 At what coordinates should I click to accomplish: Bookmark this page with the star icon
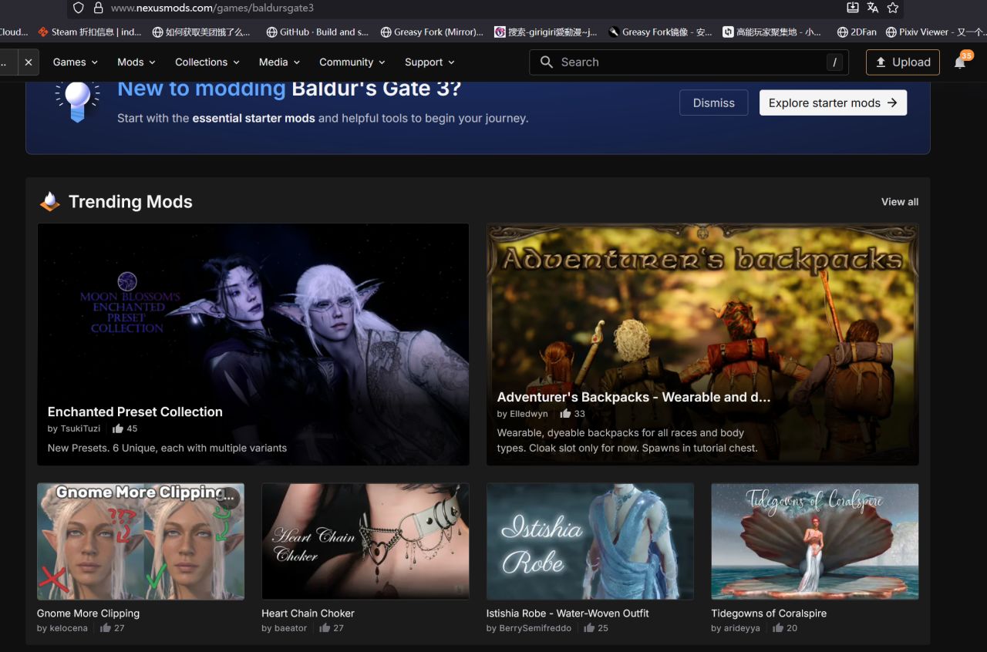coord(893,8)
